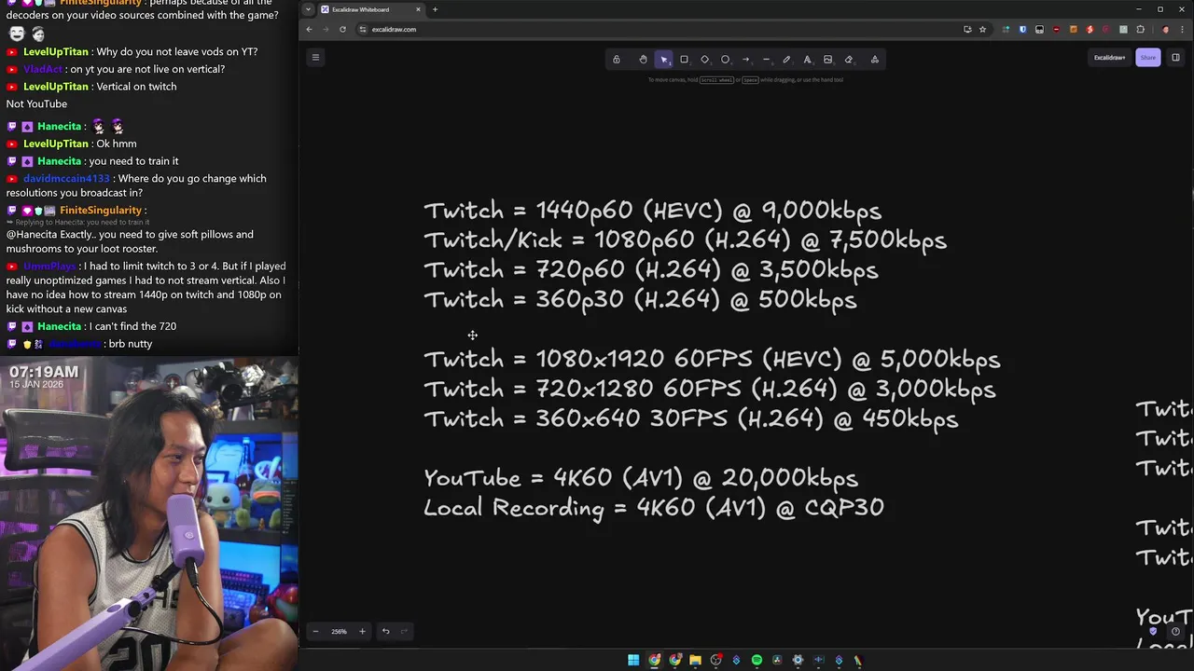
Task: Select the Selection arrow tool
Action: point(663,60)
